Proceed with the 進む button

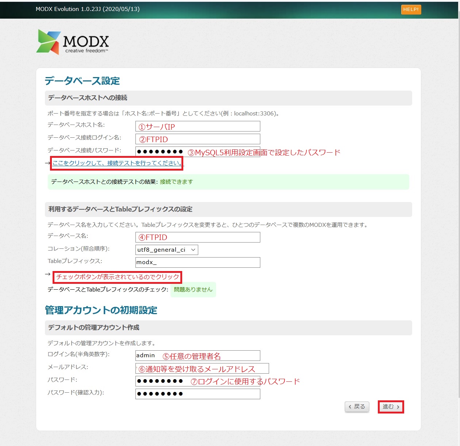391,407
